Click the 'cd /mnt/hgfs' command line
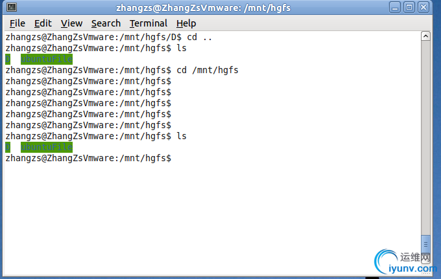 click(x=208, y=70)
